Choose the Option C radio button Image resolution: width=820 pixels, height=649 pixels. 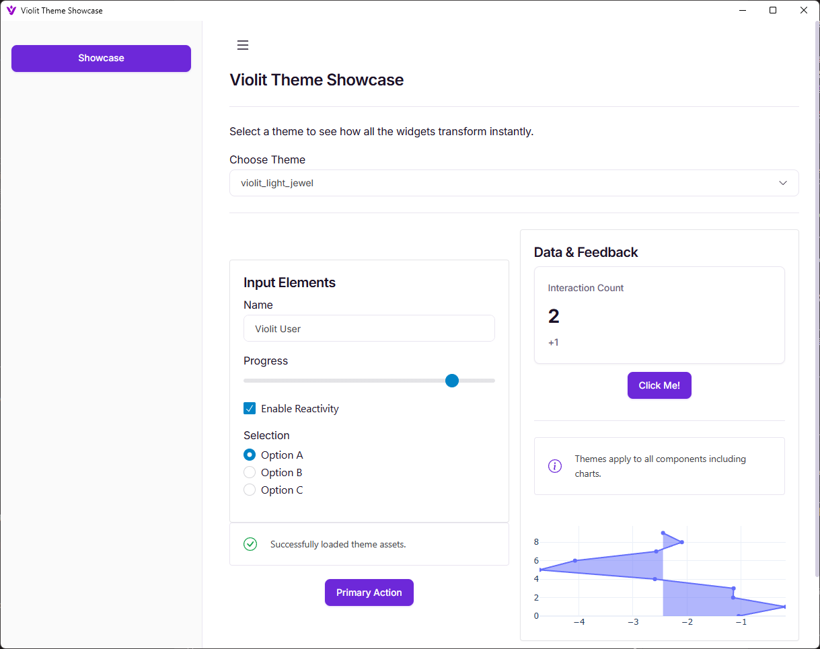[x=250, y=490]
